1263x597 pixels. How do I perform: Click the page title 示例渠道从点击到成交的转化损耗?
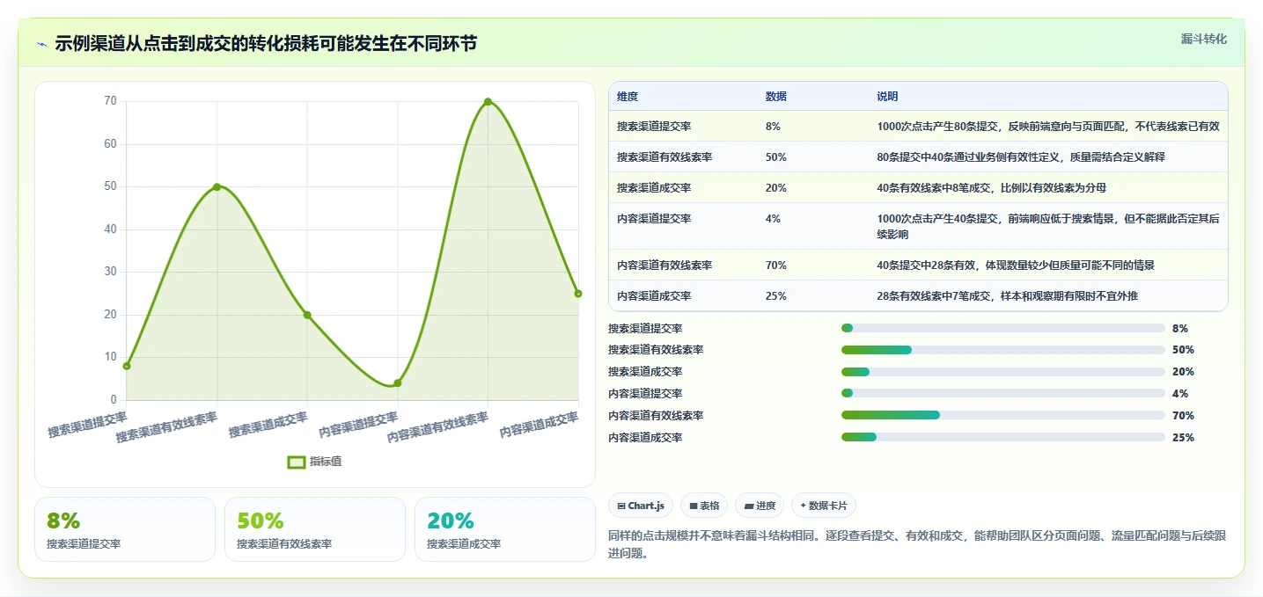(x=266, y=44)
